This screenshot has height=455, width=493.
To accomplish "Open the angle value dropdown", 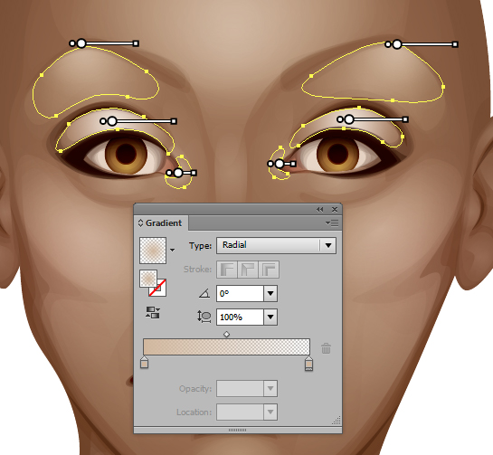I will tap(270, 293).
